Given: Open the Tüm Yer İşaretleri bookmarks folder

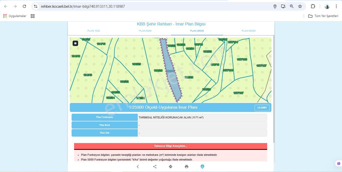Looking at the screenshot, I should coord(323,16).
